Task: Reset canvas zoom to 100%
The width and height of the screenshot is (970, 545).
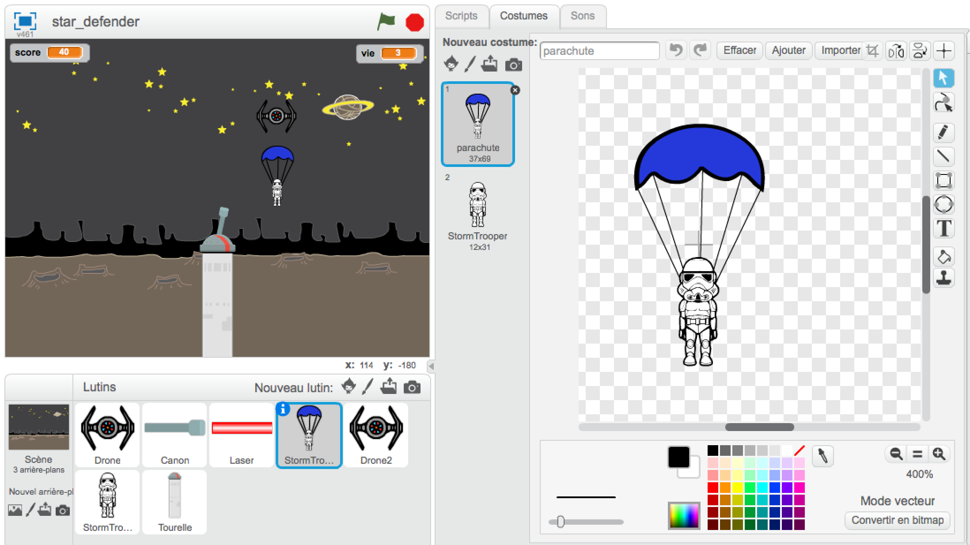Action: point(917,454)
